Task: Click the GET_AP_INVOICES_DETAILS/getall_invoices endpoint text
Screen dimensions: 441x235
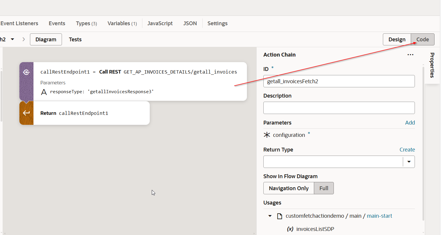Action: pos(180,72)
